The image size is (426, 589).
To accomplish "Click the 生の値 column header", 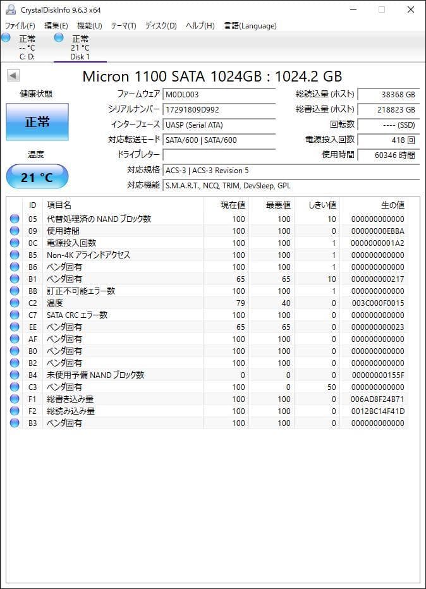I will [374, 205].
